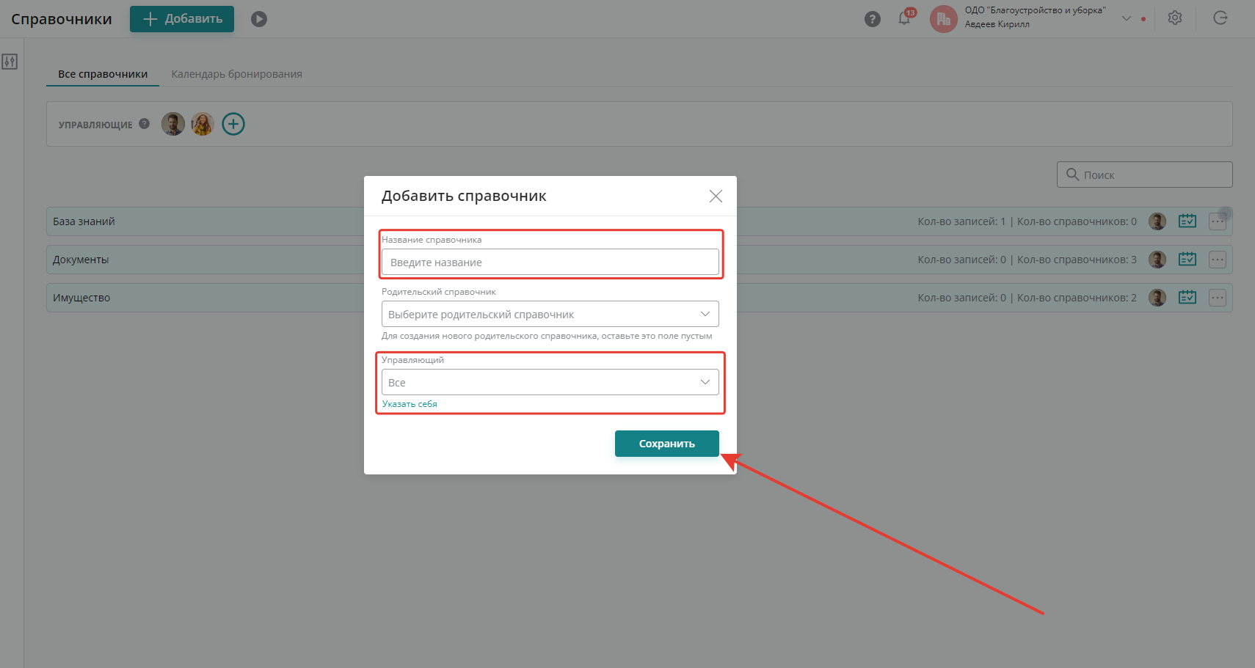Click the ОДО "Благоустройство и уборка" organization name
Image resolution: width=1255 pixels, height=668 pixels.
click(x=1035, y=10)
